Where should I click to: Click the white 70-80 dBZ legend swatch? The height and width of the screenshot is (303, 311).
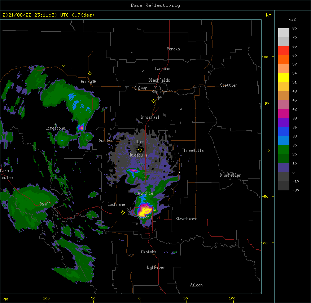click(284, 33)
